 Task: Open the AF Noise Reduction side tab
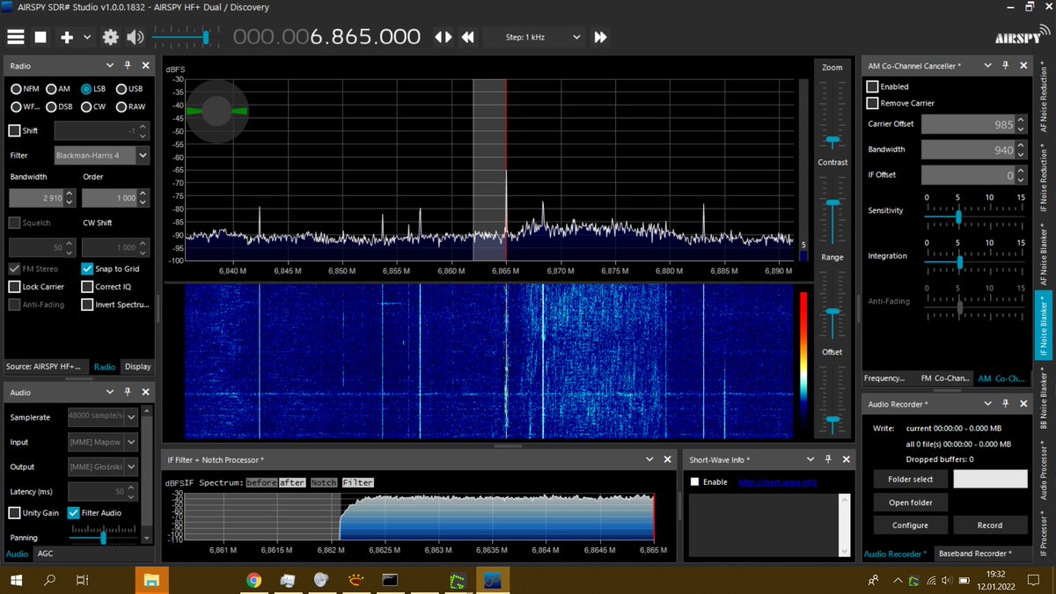1044,97
